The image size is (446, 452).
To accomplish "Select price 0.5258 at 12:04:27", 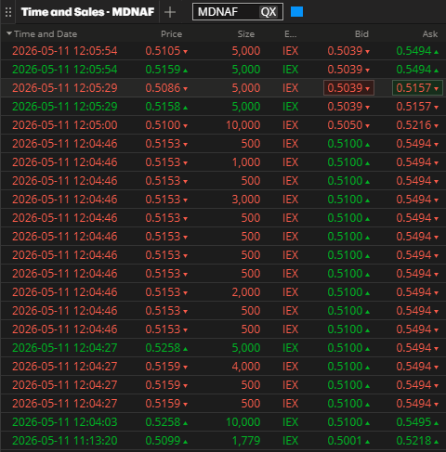I will point(166,348).
